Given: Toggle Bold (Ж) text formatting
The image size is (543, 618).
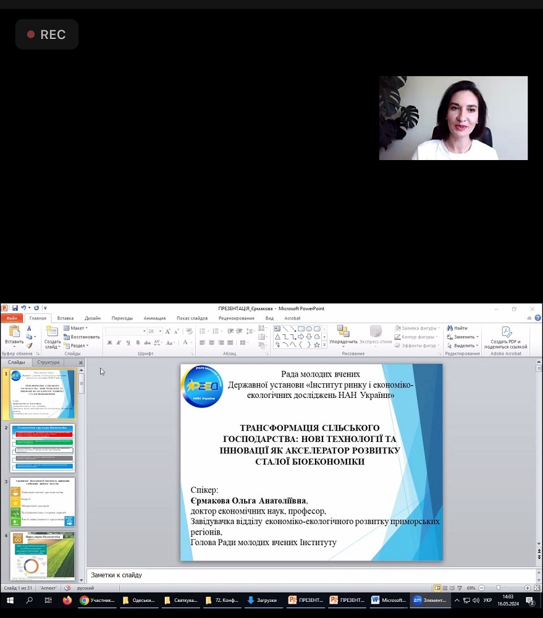Looking at the screenshot, I should (x=109, y=342).
